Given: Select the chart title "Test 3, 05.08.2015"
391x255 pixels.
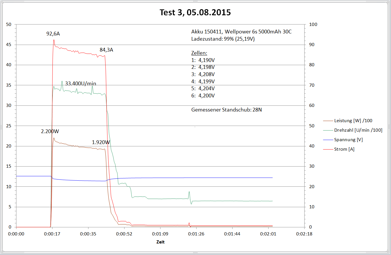Looking at the screenshot, I should tap(195, 13).
